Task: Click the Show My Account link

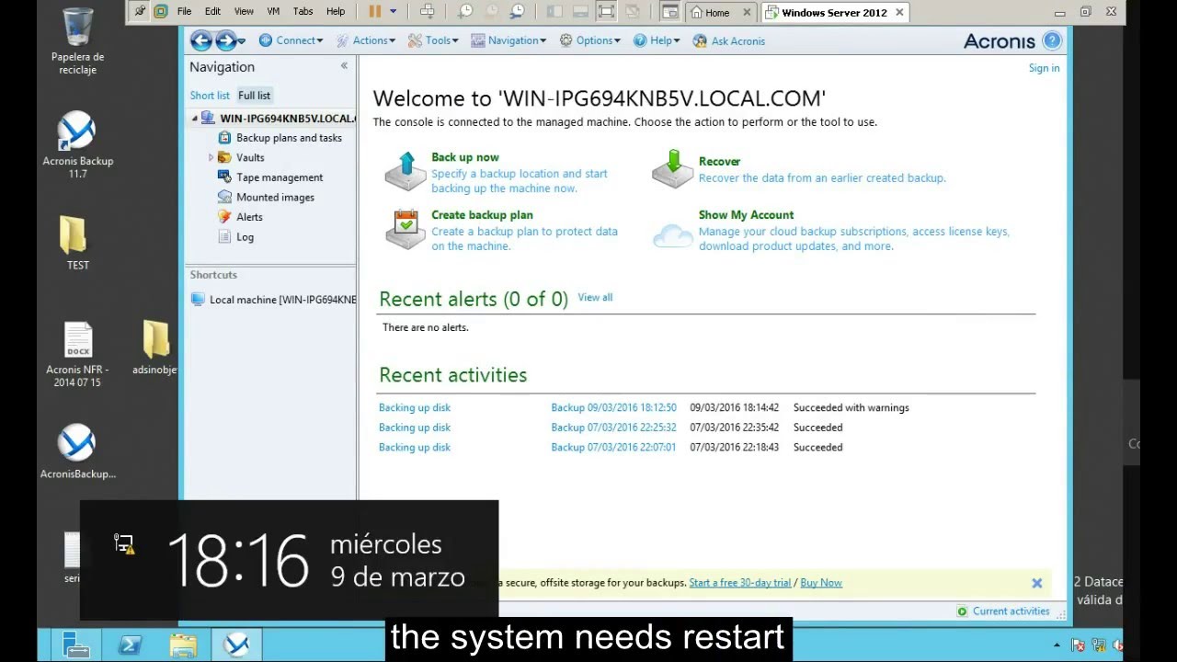Action: point(746,215)
